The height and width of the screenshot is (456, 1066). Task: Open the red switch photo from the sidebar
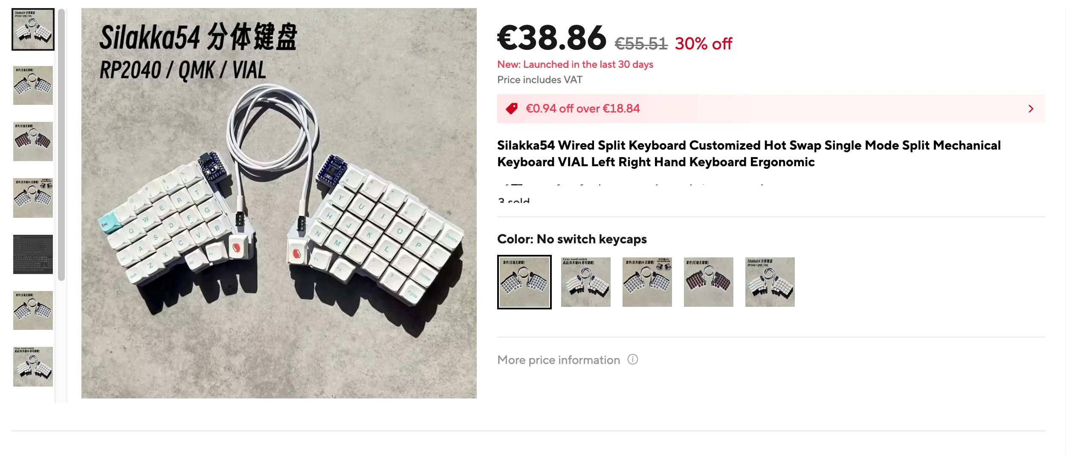pos(33,141)
